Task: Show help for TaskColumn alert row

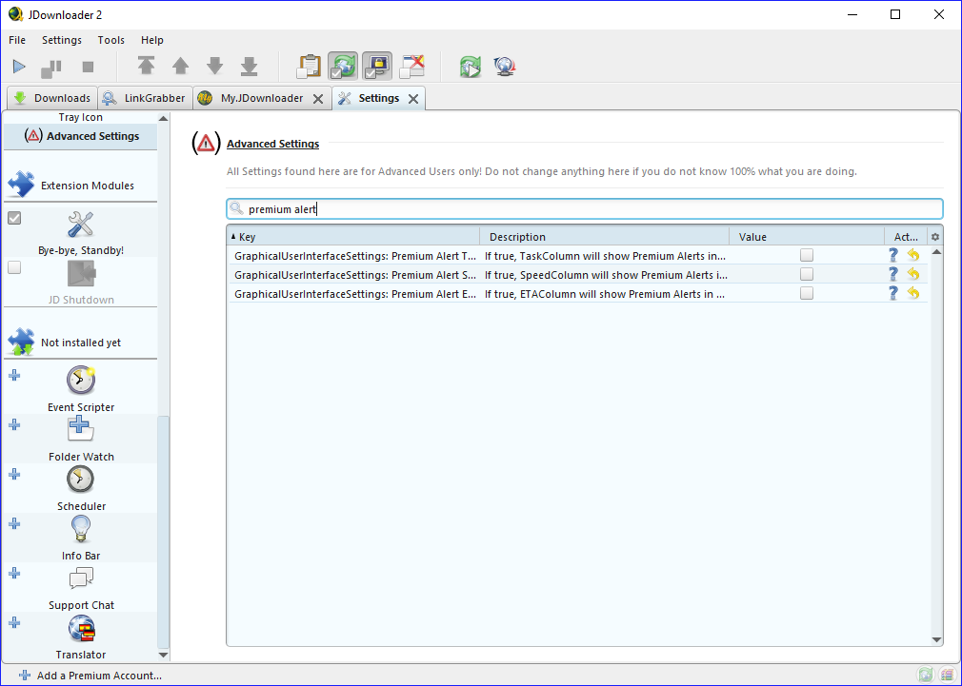Action: pyautogui.click(x=893, y=255)
